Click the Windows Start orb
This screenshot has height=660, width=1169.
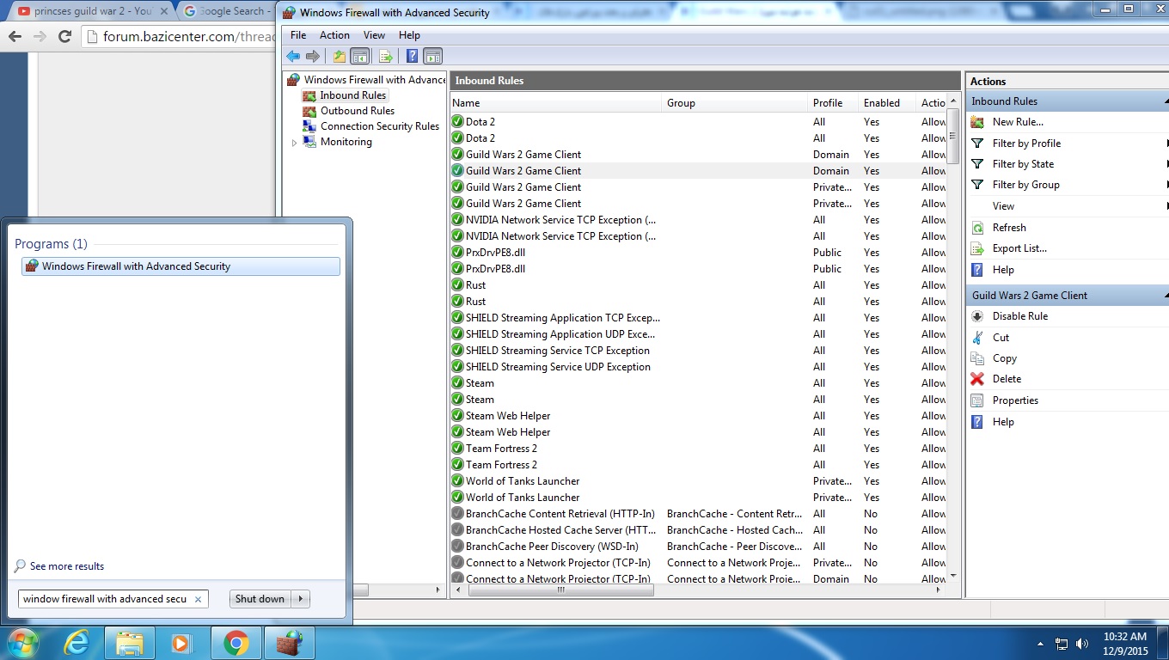(x=22, y=643)
